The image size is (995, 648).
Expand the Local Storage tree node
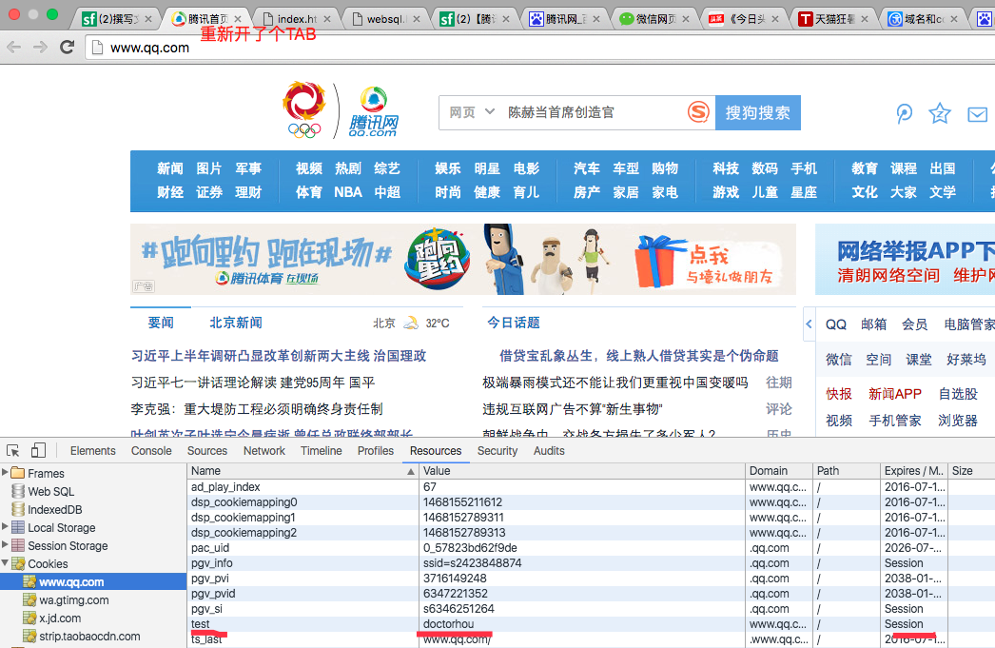coord(5,526)
